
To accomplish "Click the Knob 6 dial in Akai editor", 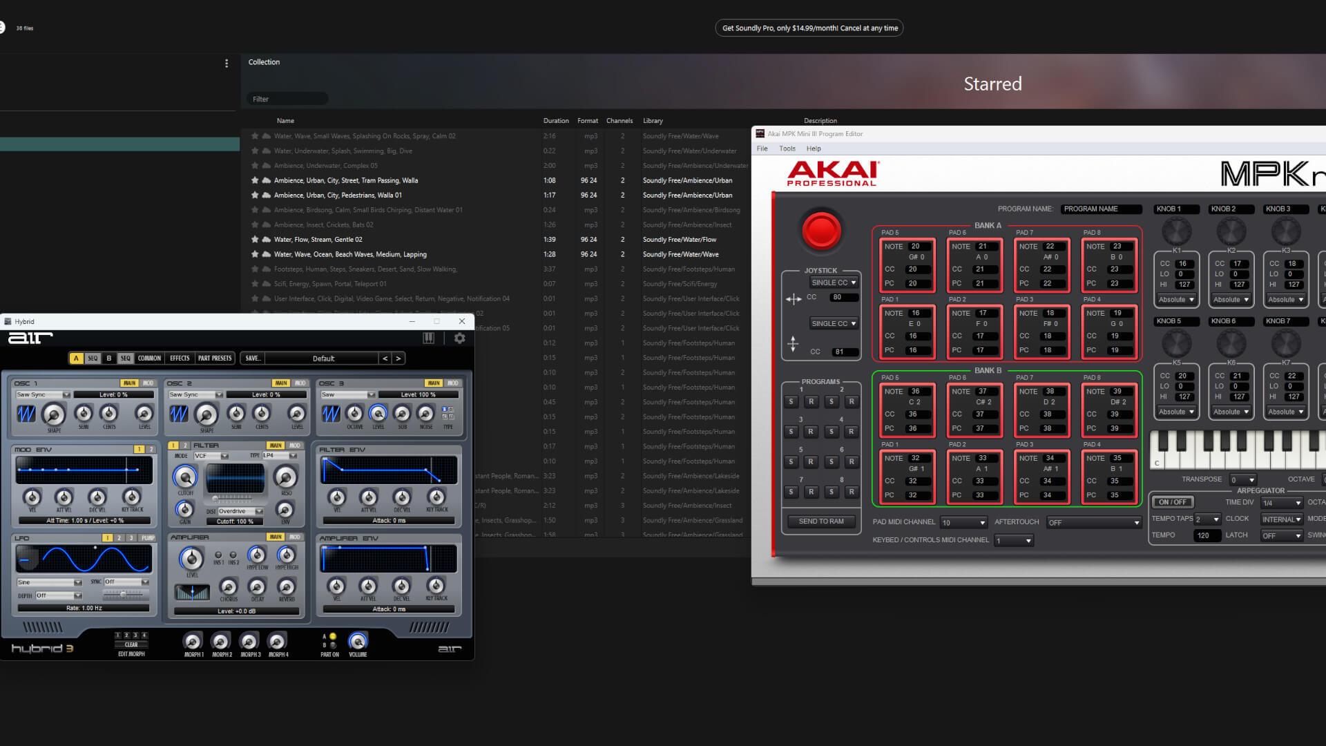I will [x=1231, y=343].
